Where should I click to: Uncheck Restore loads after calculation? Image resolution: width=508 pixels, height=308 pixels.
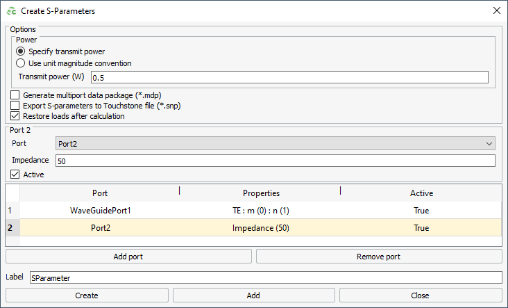pos(15,116)
